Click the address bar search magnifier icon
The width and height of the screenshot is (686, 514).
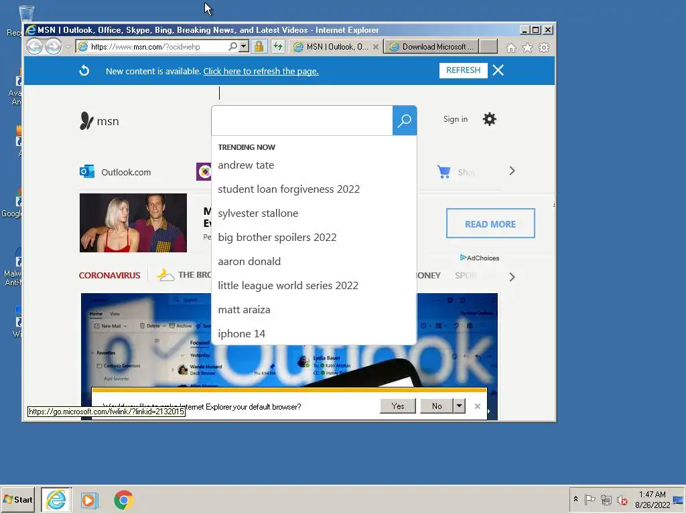(232, 46)
